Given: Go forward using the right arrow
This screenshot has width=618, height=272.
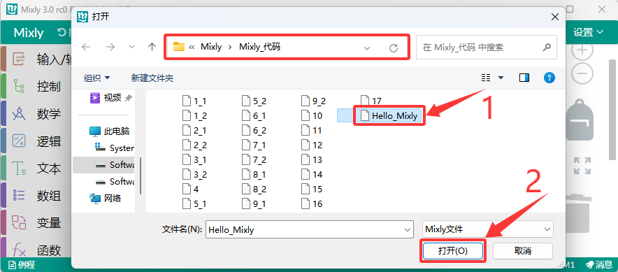Looking at the screenshot, I should point(110,48).
